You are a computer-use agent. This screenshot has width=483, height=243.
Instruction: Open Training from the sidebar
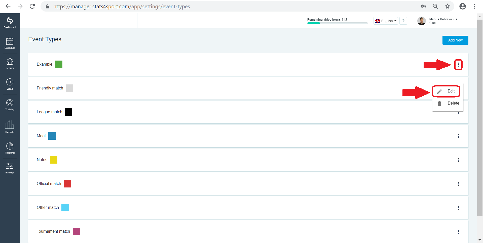pos(10,105)
